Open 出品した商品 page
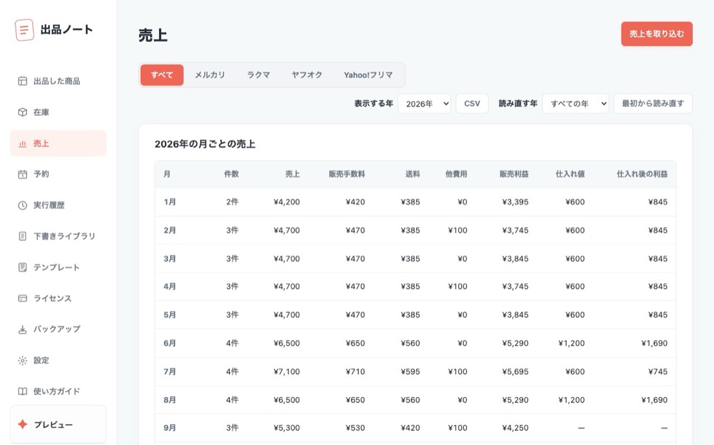Image resolution: width=714 pixels, height=445 pixels. click(x=58, y=82)
